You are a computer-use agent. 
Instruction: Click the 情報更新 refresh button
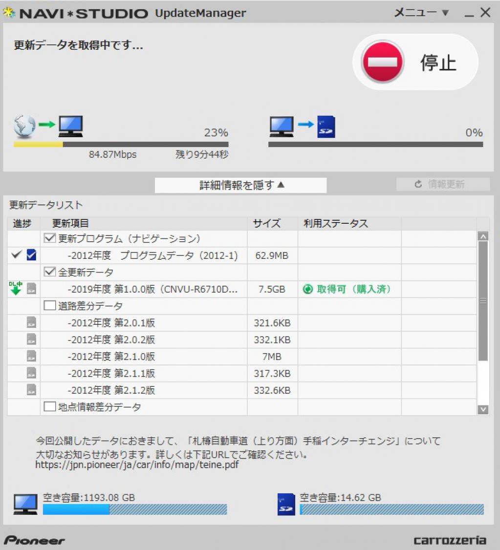[443, 184]
